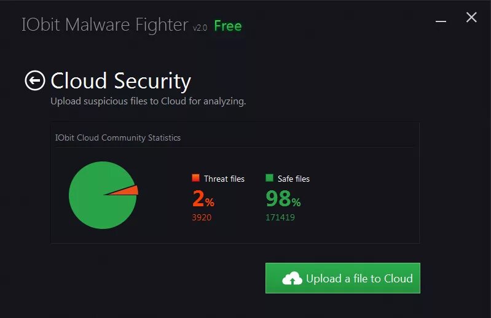Select the Threat files label
The height and width of the screenshot is (318, 491).
224,179
